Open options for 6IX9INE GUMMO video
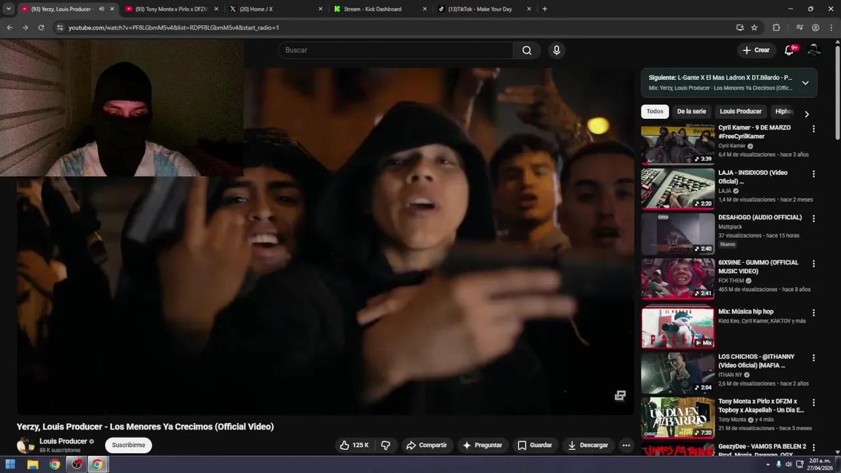This screenshot has height=473, width=841. tap(813, 263)
